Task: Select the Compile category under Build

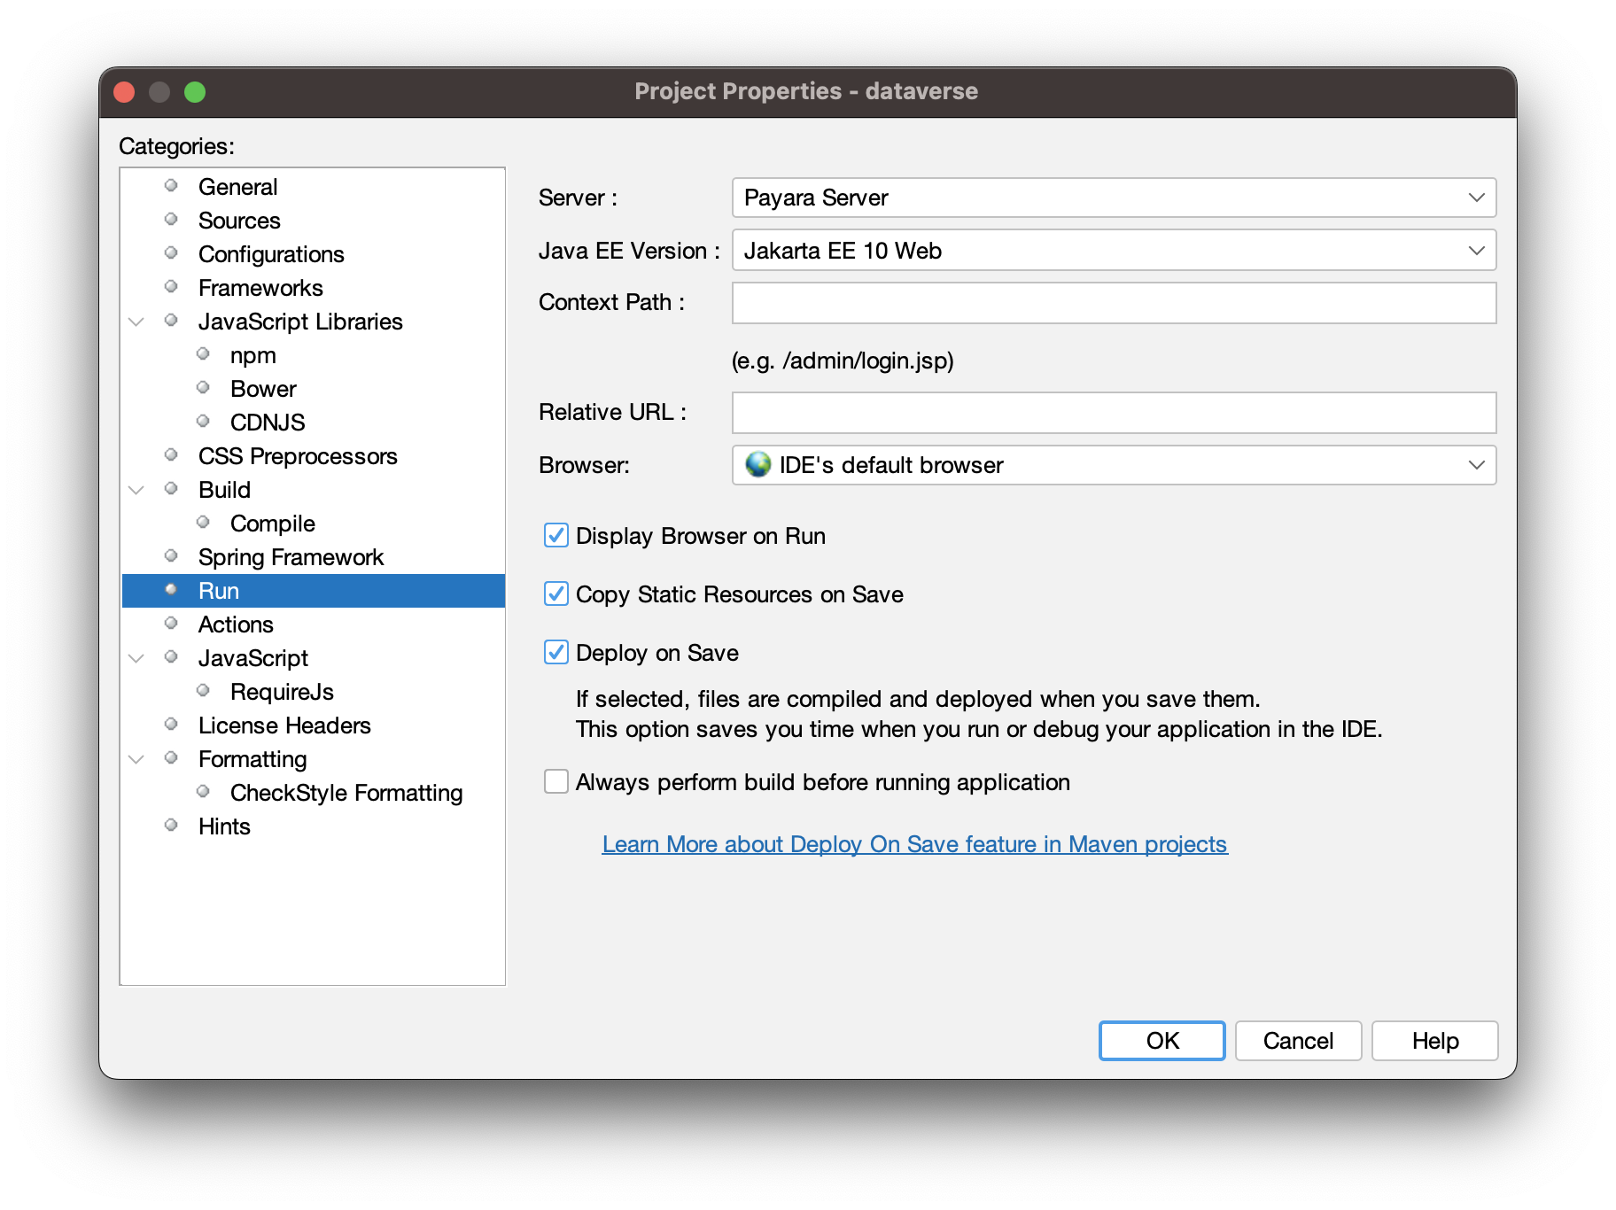Action: (x=272, y=524)
